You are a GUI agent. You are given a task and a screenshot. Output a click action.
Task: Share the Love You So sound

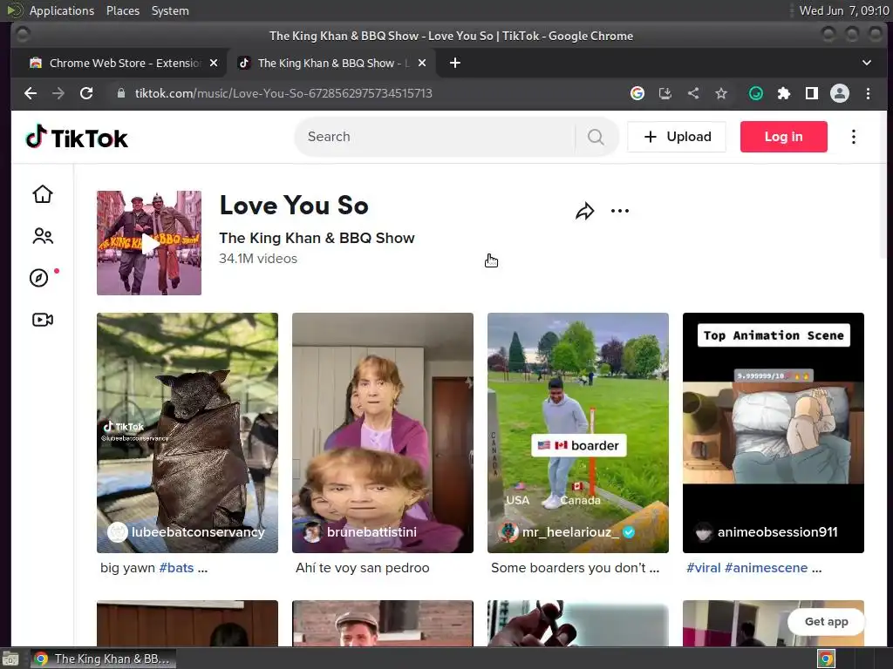click(584, 211)
